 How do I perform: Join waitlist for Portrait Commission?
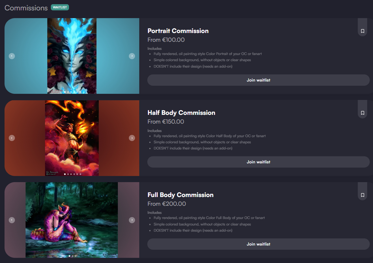point(258,80)
